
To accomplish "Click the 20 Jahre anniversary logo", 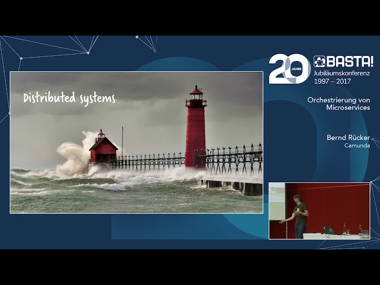I will (x=290, y=69).
